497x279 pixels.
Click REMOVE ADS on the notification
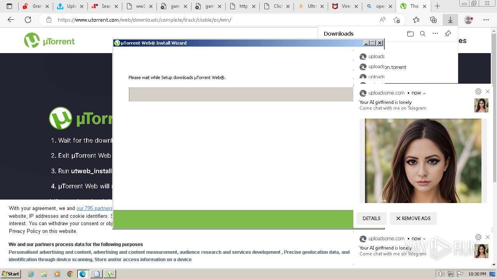tap(413, 219)
